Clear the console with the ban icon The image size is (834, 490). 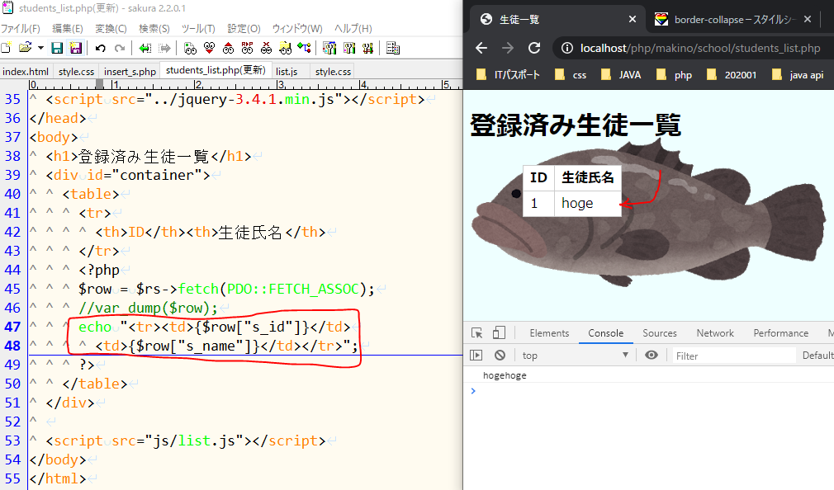[x=500, y=355]
